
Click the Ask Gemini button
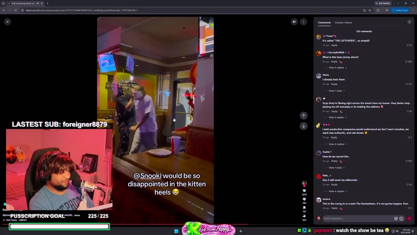[x=382, y=3]
